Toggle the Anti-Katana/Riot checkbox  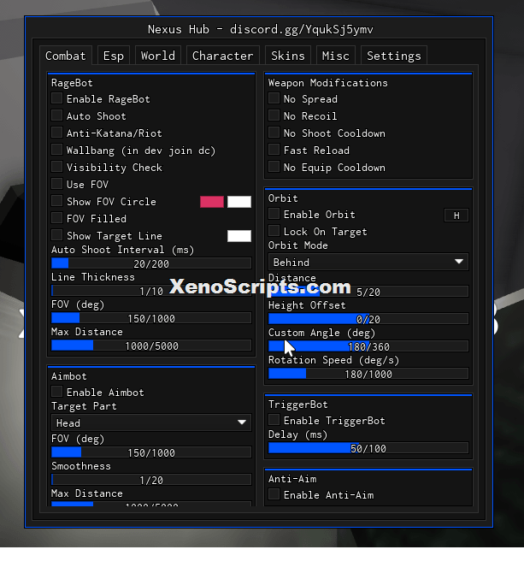pyautogui.click(x=56, y=133)
